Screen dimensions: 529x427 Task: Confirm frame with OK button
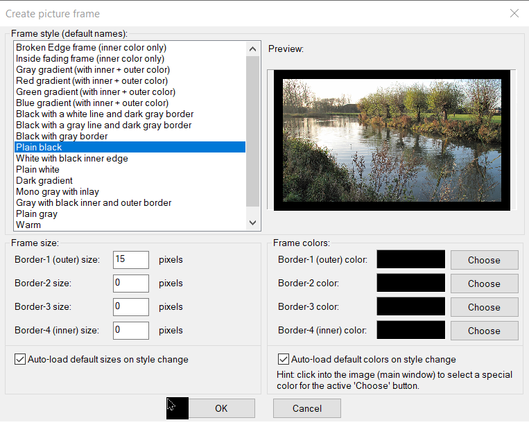(221, 408)
